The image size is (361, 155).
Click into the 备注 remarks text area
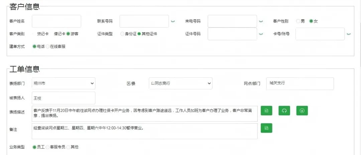145,131
